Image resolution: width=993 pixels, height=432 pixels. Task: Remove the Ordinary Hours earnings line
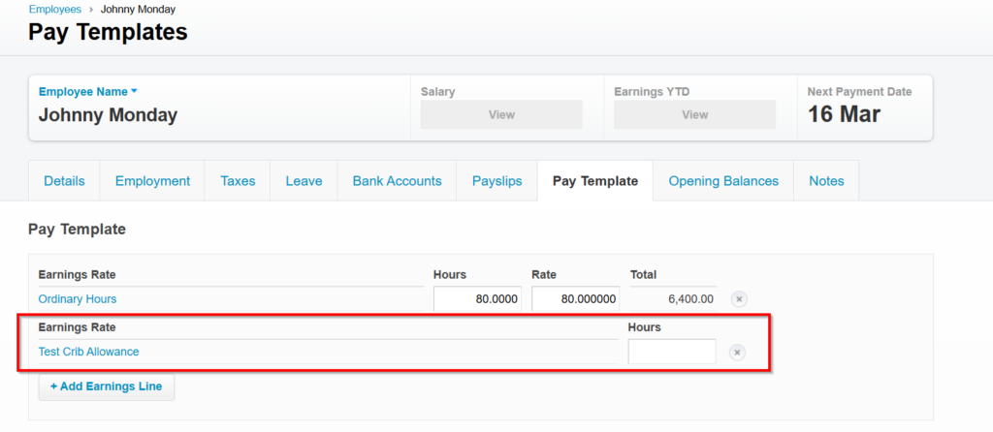[739, 299]
